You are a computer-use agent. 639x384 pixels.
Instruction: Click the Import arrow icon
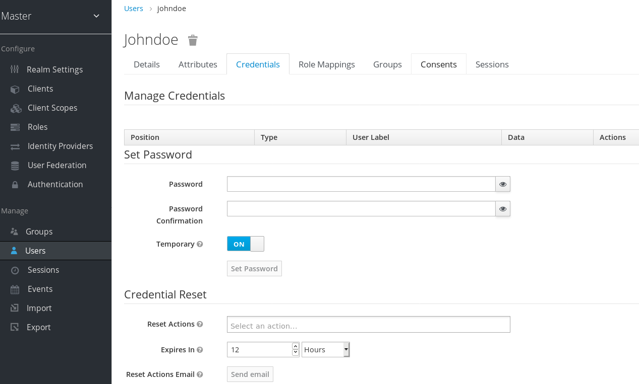tap(15, 308)
